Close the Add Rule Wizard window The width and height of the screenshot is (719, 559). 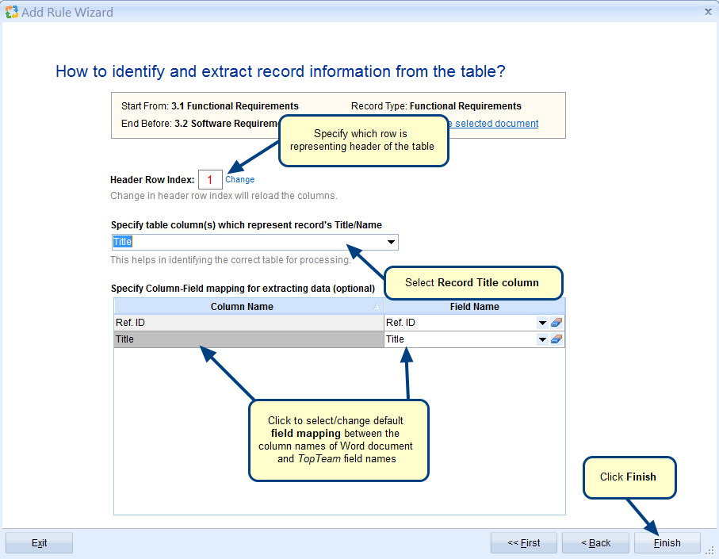tap(708, 12)
